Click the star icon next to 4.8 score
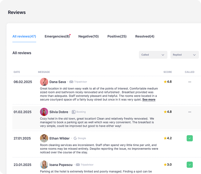The height and width of the screenshot is (174, 201). coord(165,112)
